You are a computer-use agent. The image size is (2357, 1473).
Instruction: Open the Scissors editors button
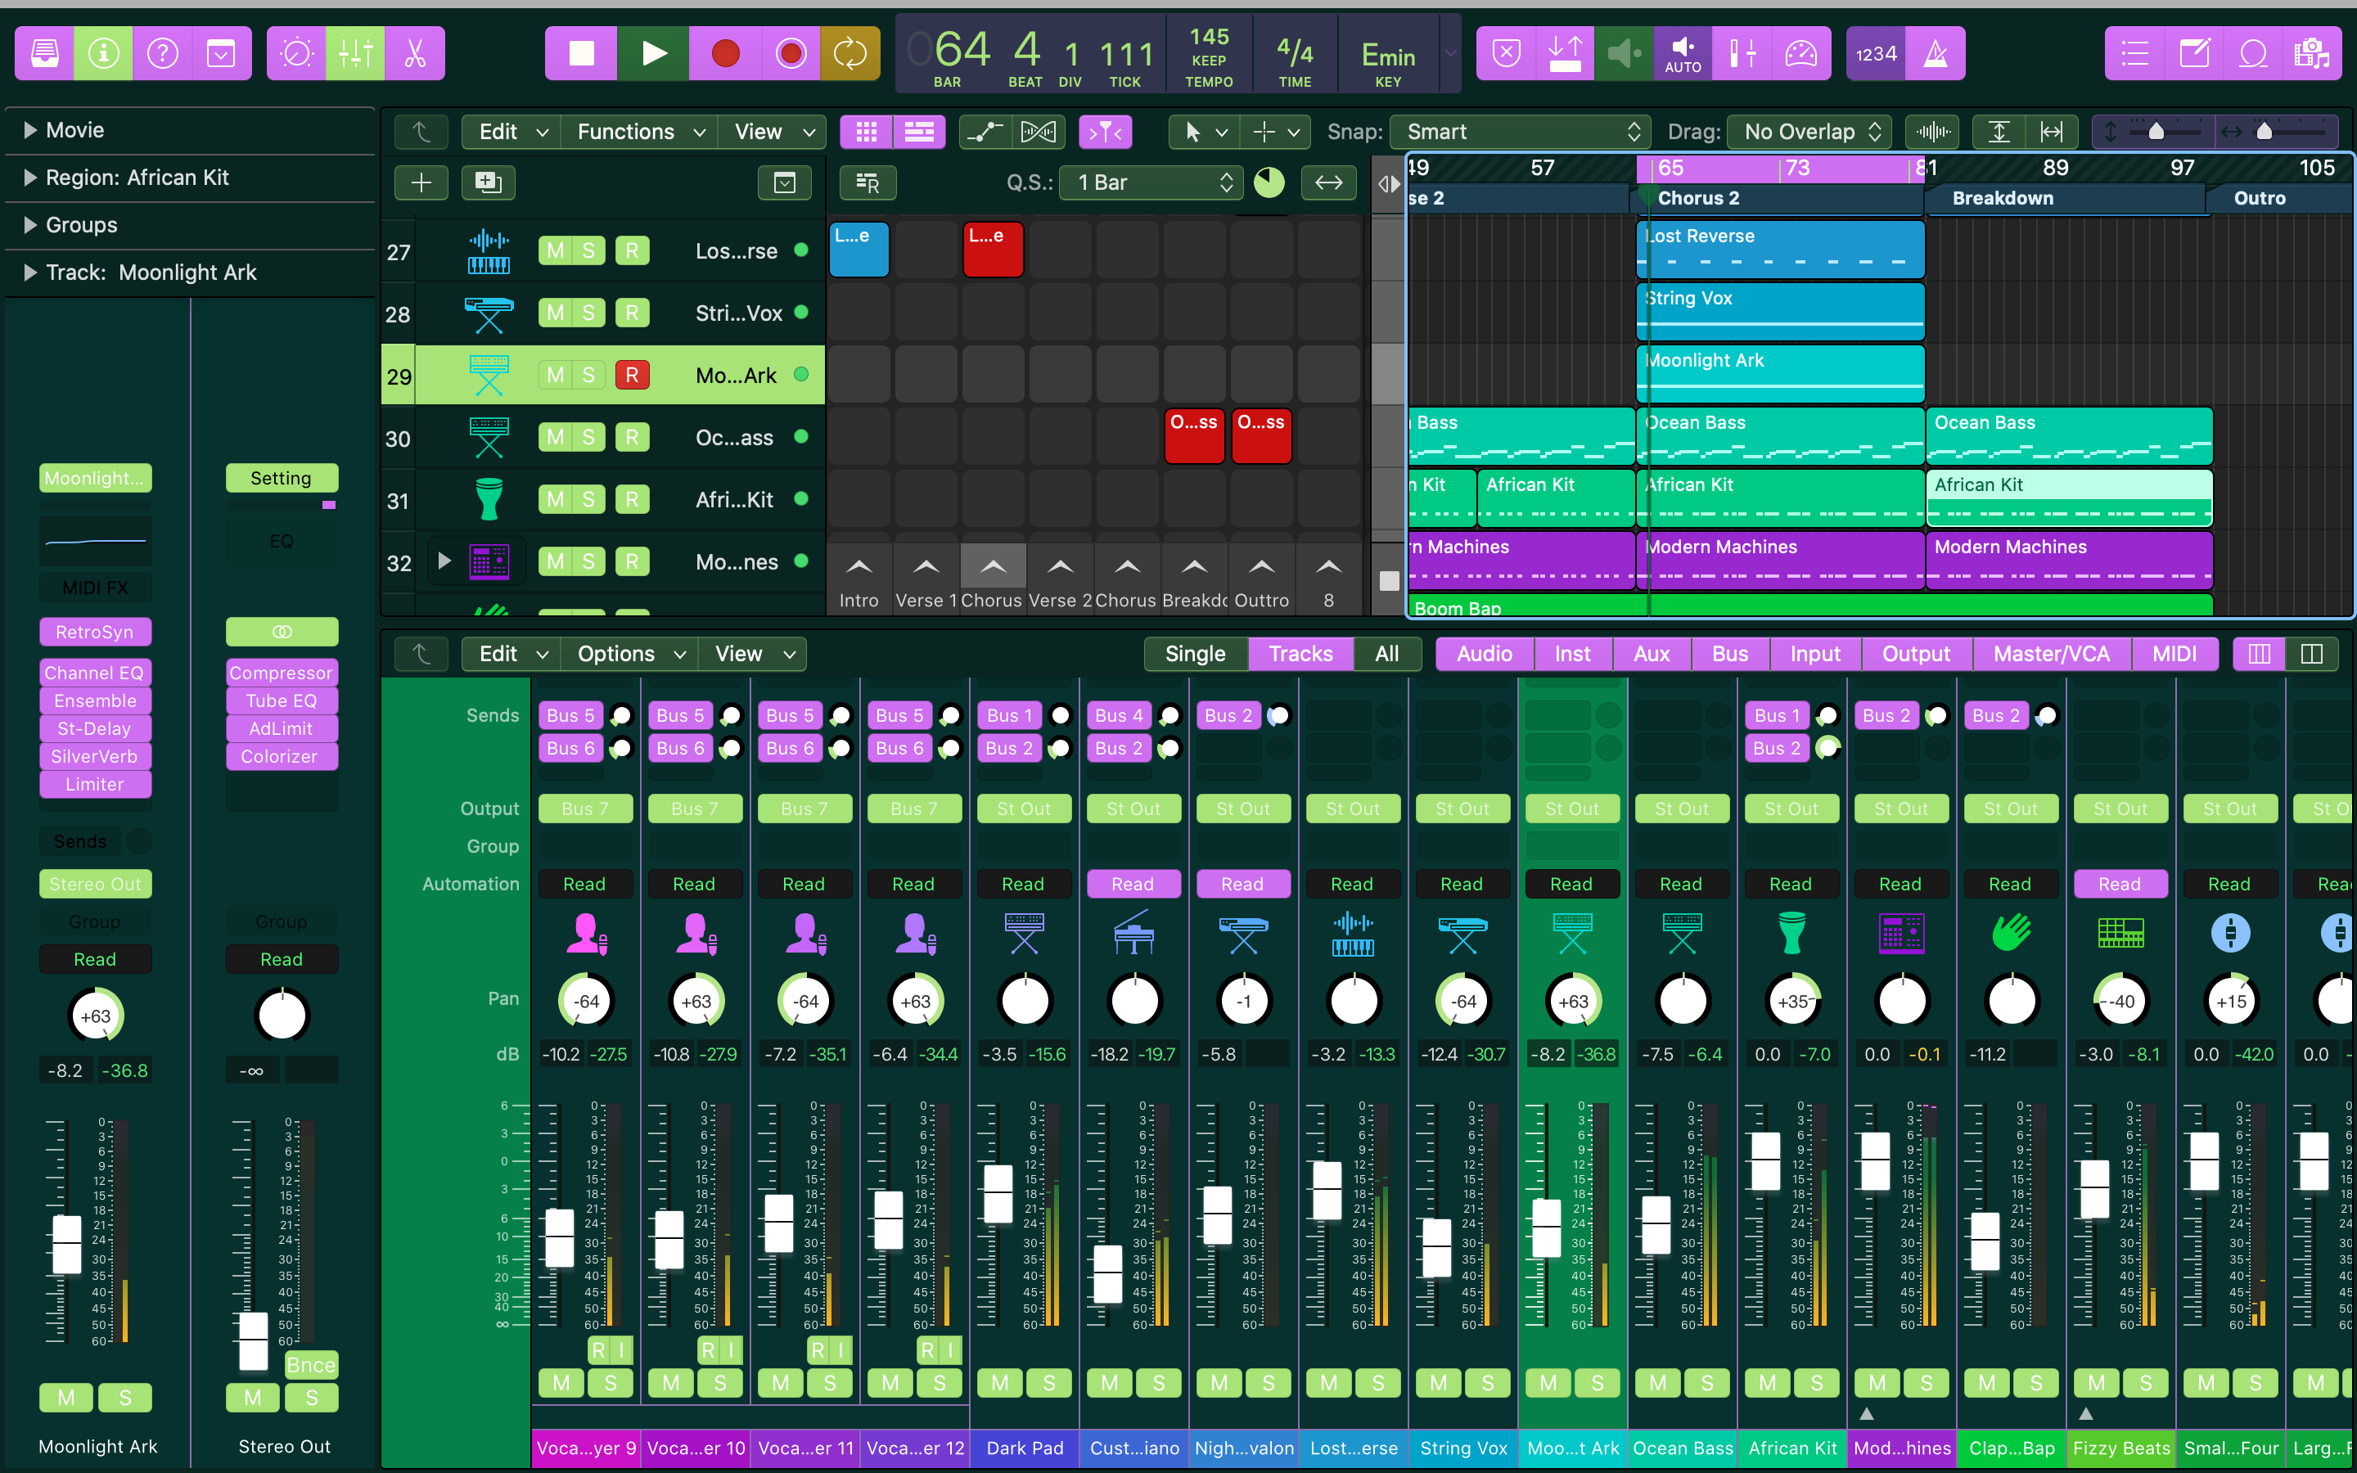[x=415, y=53]
